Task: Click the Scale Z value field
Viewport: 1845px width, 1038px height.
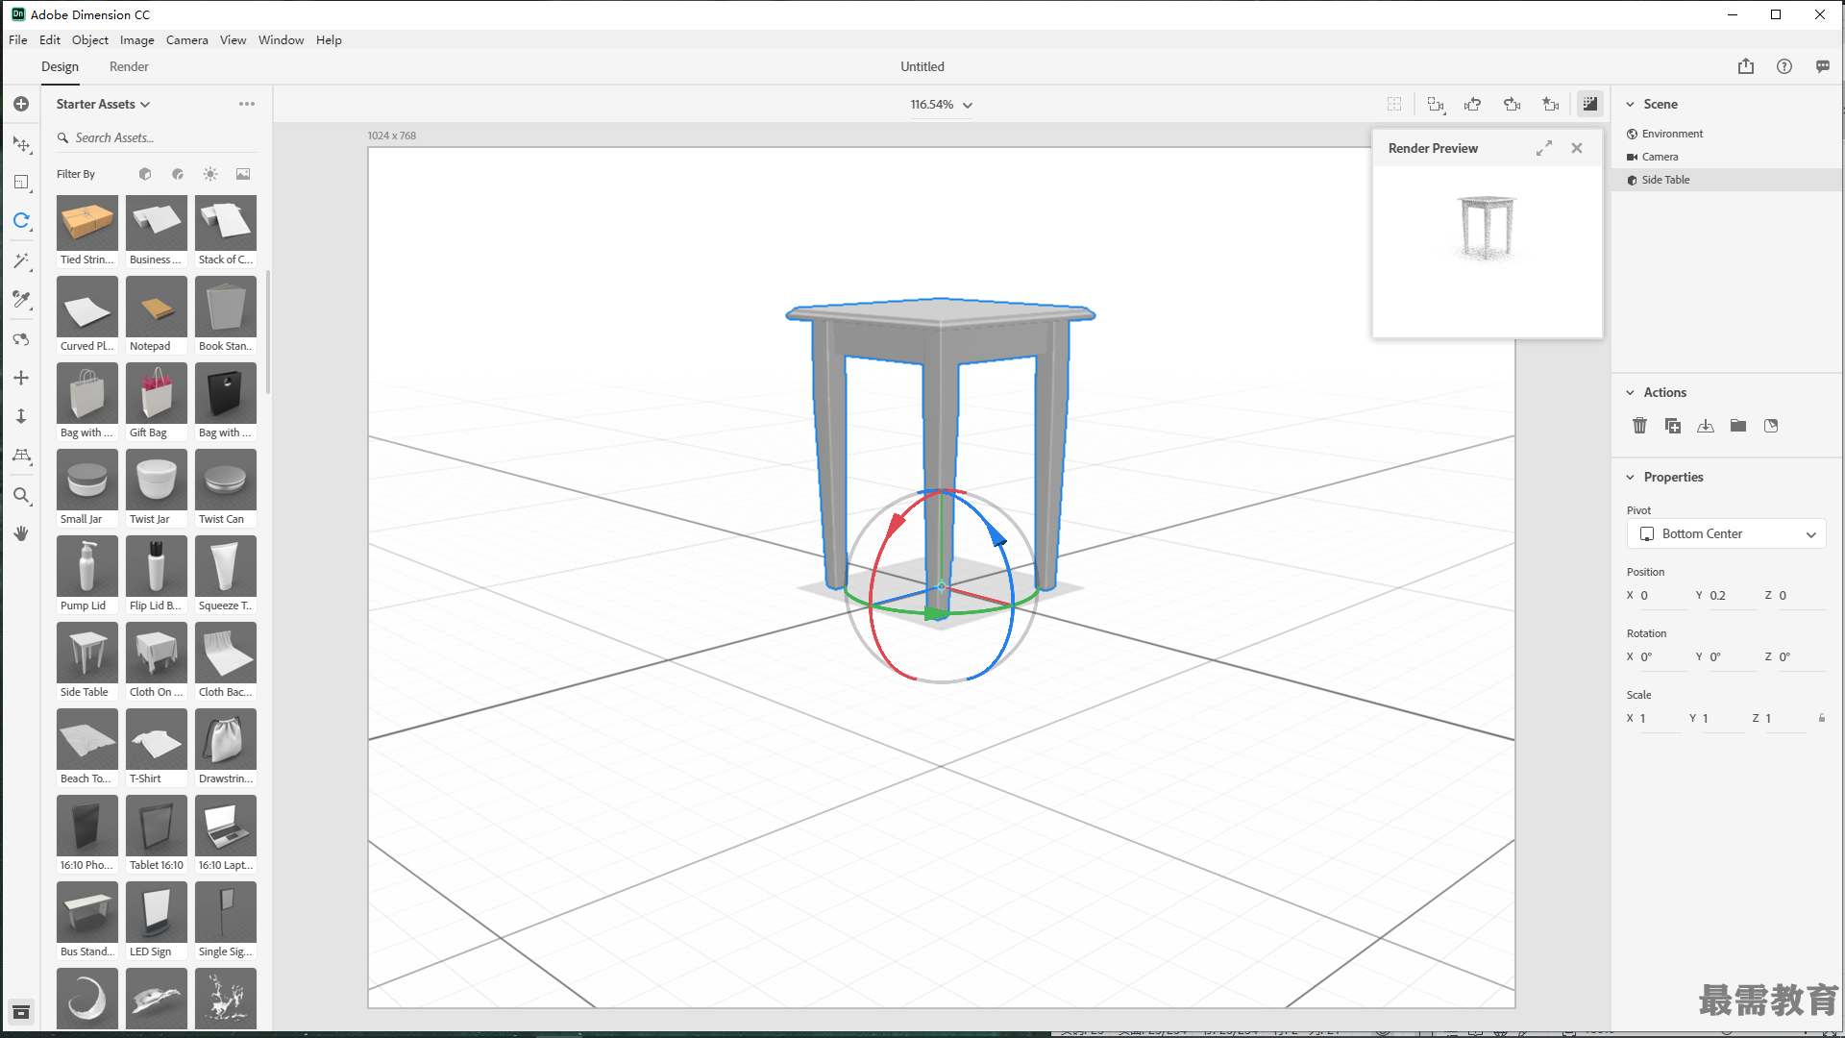Action: (x=1784, y=719)
